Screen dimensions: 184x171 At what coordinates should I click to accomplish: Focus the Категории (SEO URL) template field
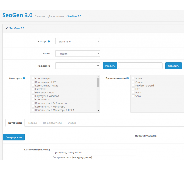(94, 152)
